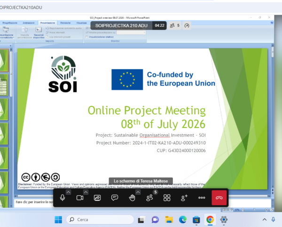Switch to normal view in status bar
This screenshot has width=282, height=227.
coord(224,210)
